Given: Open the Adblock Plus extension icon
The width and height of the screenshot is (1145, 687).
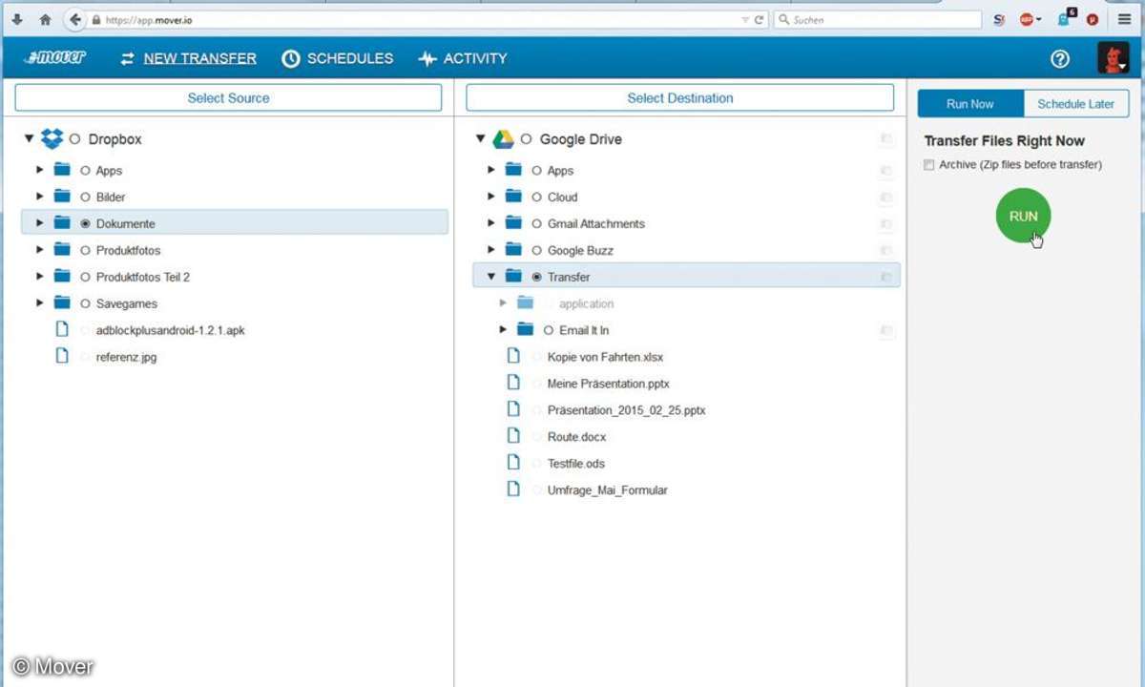Looking at the screenshot, I should [1028, 19].
